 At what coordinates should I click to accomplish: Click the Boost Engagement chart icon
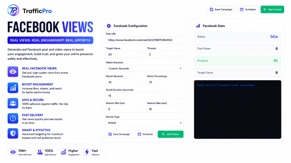pos(13,88)
